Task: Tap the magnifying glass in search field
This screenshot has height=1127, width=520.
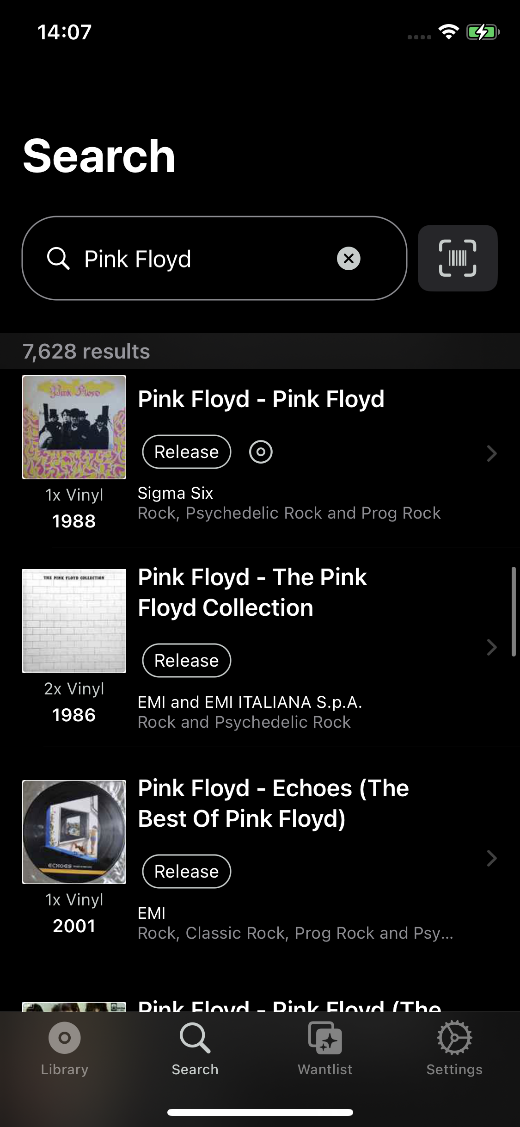Action: pyautogui.click(x=58, y=258)
